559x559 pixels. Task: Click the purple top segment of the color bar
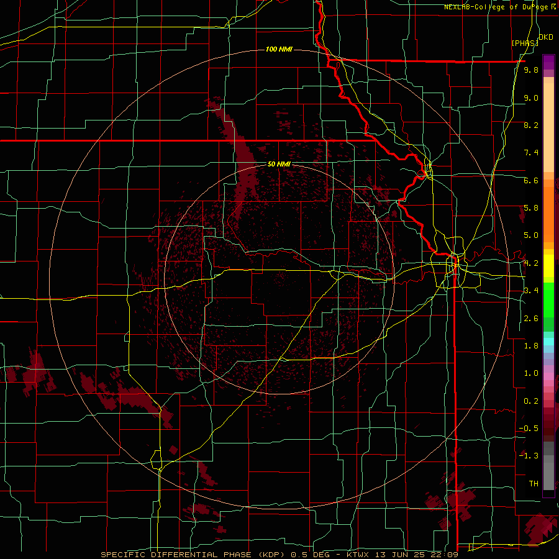(548, 62)
